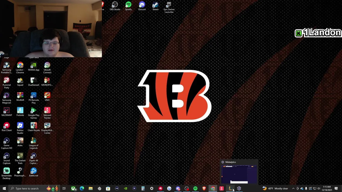Select the skate. desktop icon
Screen dimensions: 342x192
click(x=20, y=142)
